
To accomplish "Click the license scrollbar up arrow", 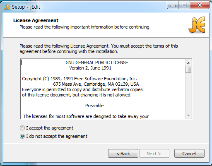I will tap(188, 63).
